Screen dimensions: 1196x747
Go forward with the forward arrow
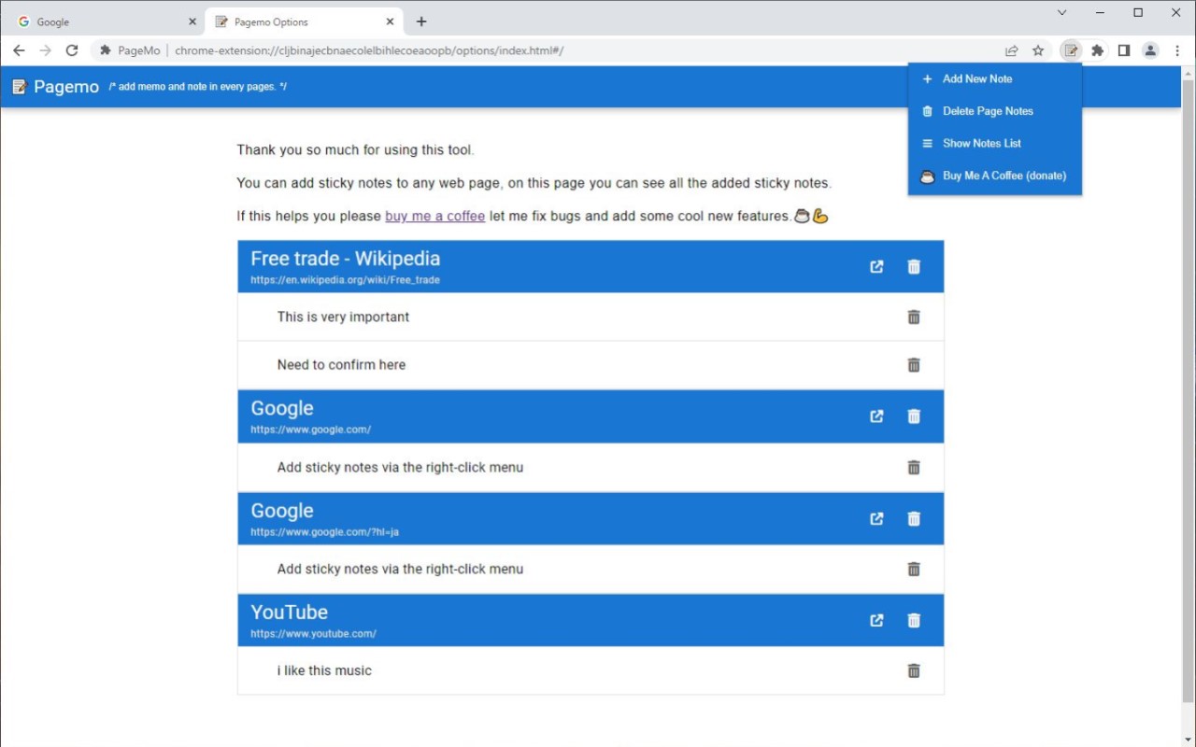pos(45,50)
